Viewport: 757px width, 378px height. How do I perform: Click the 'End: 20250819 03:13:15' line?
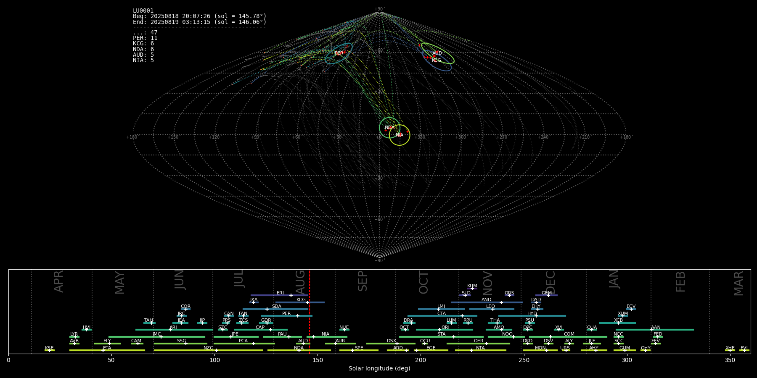[200, 22]
